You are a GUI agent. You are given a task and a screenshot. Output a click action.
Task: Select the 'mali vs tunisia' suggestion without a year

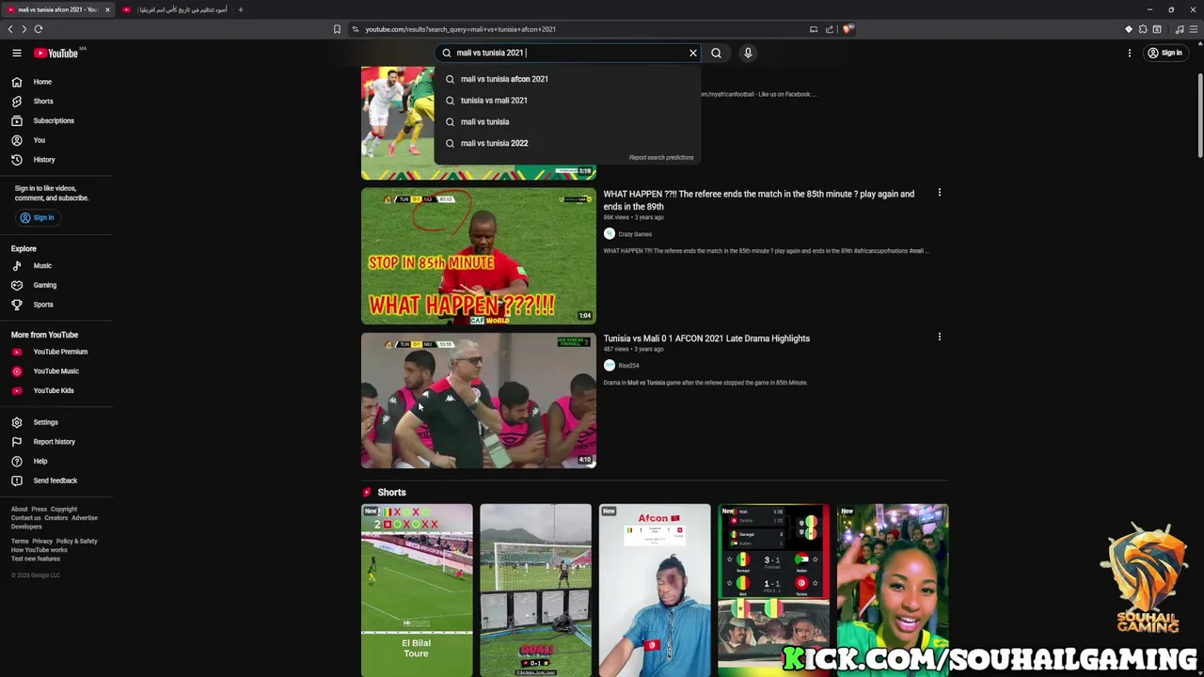567,121
